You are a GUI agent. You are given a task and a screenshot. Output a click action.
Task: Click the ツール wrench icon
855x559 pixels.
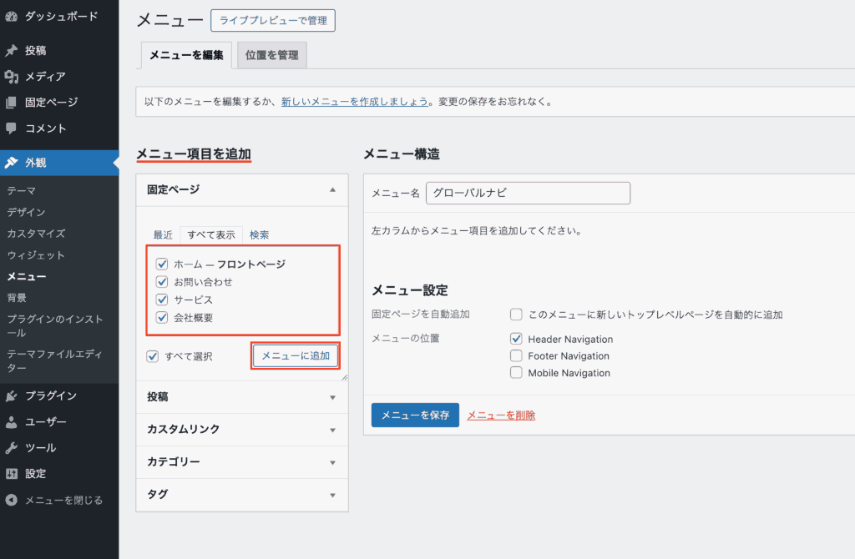pos(12,448)
